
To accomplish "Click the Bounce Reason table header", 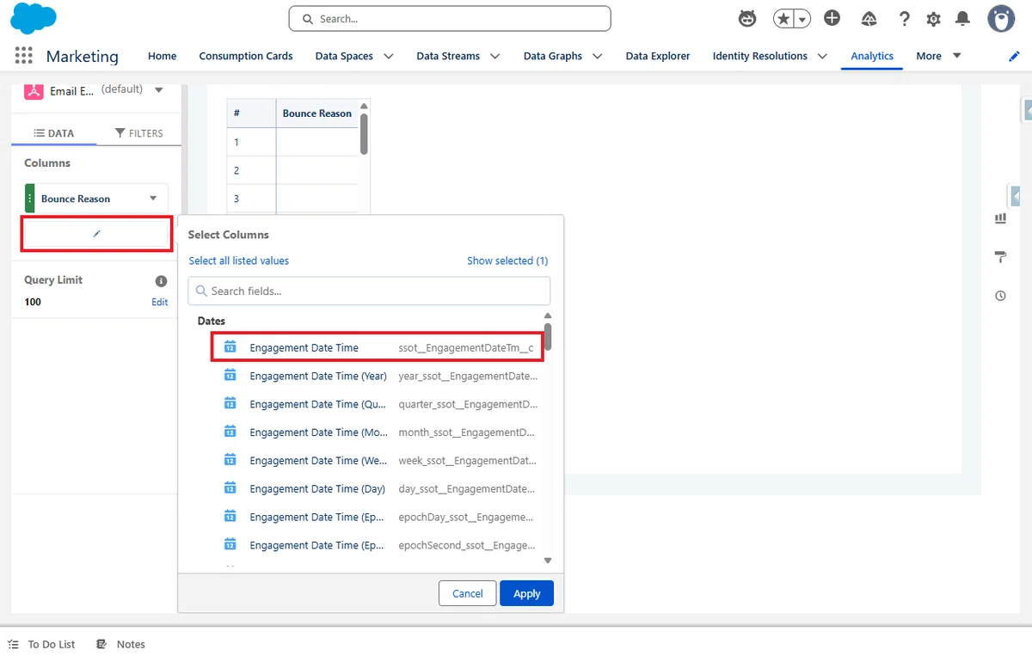I will point(316,113).
